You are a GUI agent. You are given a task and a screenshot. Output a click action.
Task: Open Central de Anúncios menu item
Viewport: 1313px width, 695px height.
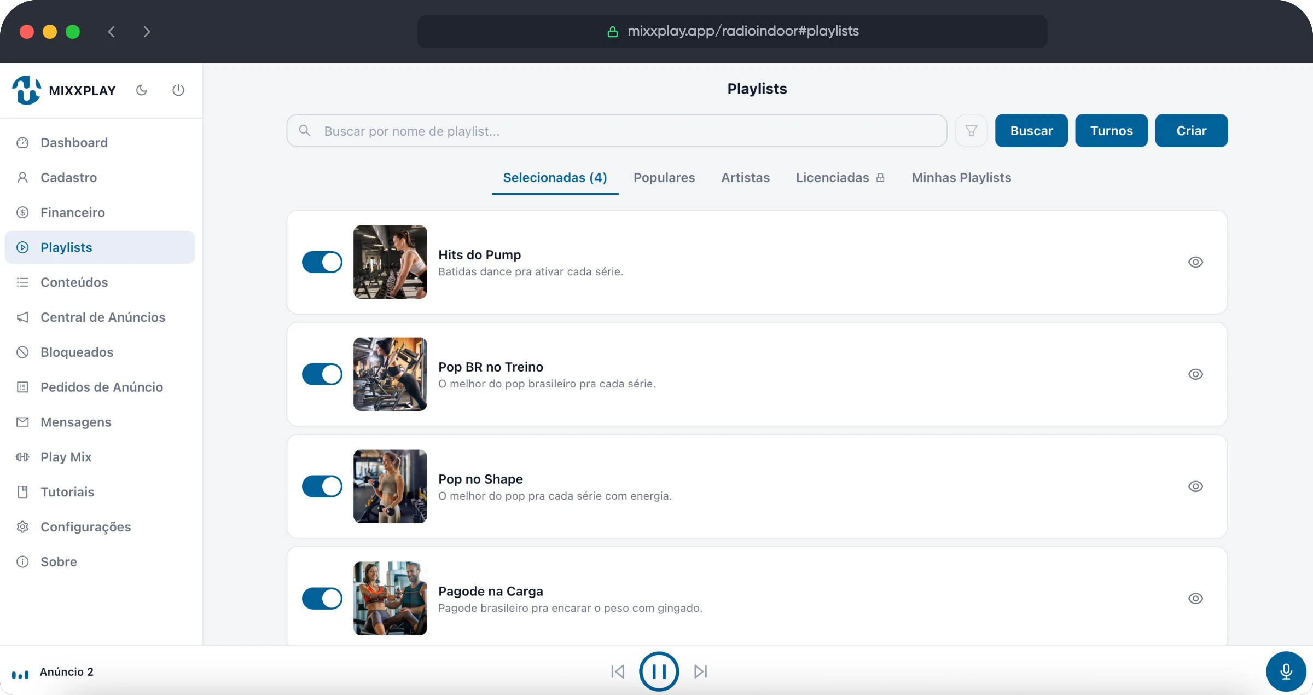100,317
